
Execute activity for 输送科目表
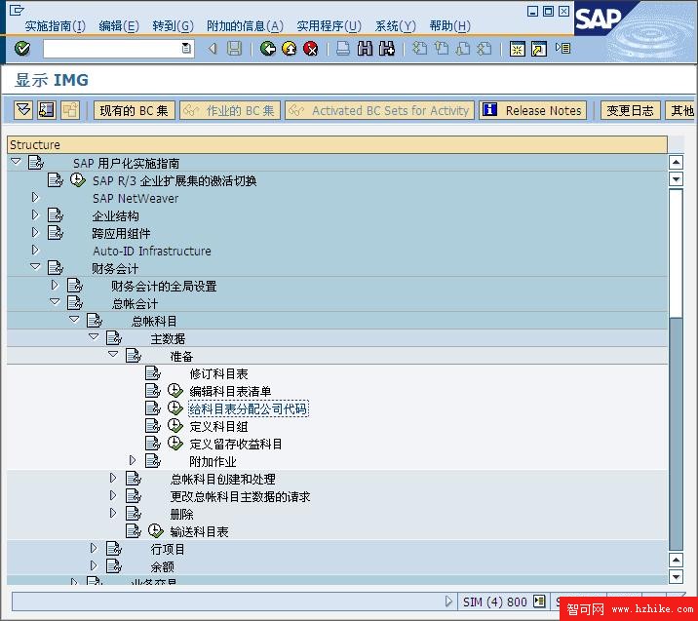[x=155, y=530]
